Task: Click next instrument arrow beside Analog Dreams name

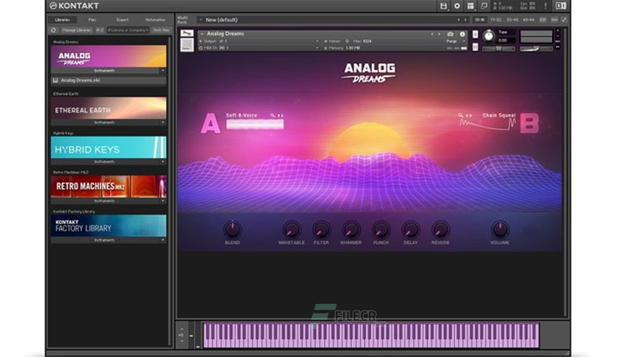Action: point(439,34)
